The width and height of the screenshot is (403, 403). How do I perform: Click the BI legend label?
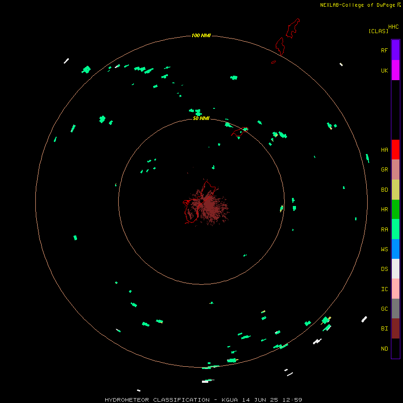(x=384, y=329)
